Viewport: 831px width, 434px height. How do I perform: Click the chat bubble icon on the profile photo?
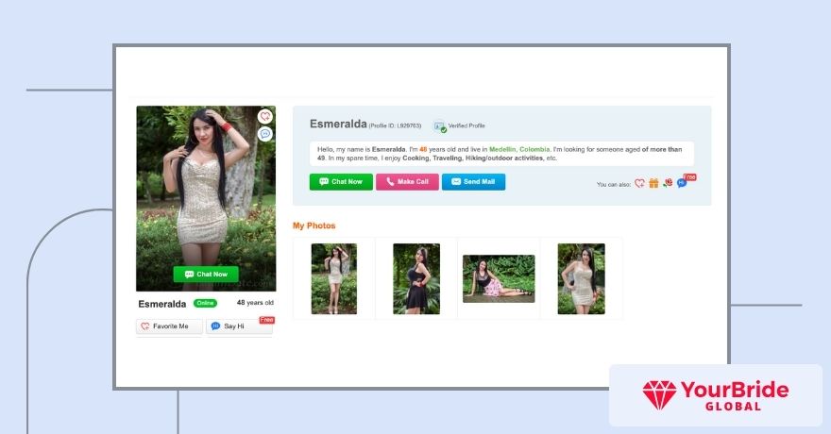tap(265, 134)
